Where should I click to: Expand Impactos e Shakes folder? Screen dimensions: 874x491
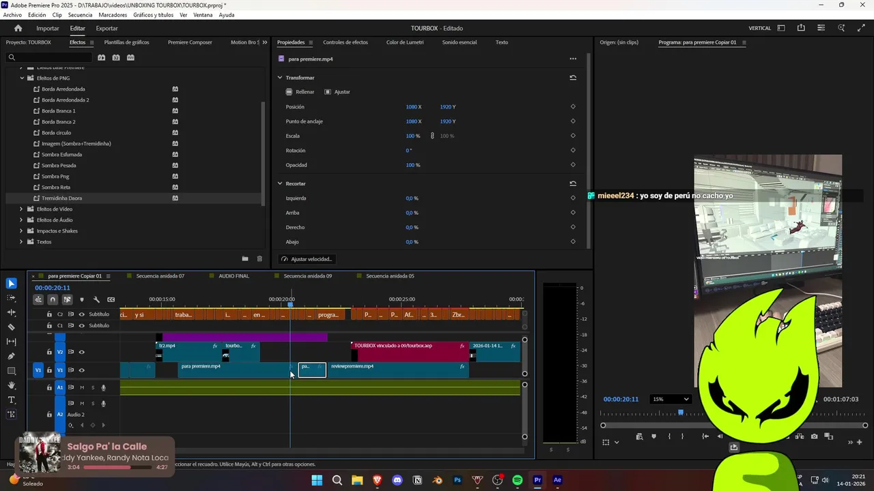pyautogui.click(x=21, y=230)
